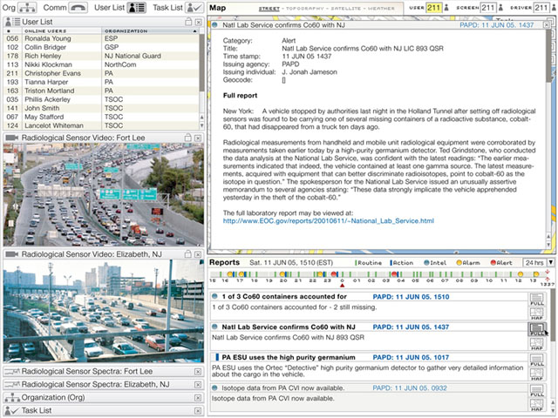
Task: Click the Reports list scrollbar thumb
Action: pos(553,315)
